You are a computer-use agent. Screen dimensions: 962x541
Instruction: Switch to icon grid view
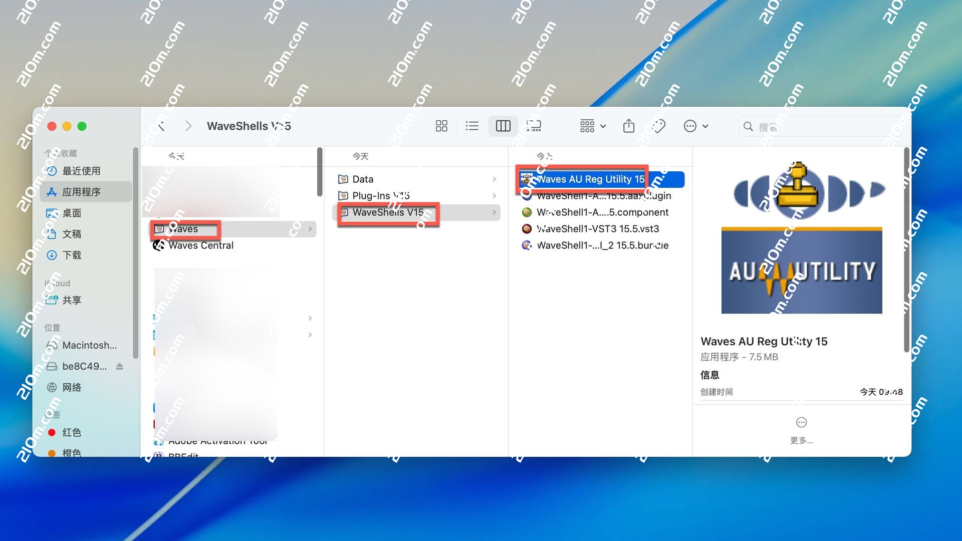pyautogui.click(x=441, y=126)
